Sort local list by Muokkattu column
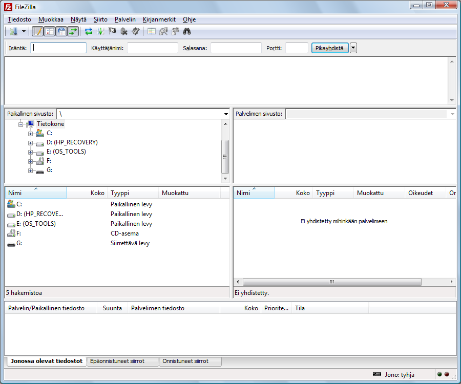 coord(190,193)
